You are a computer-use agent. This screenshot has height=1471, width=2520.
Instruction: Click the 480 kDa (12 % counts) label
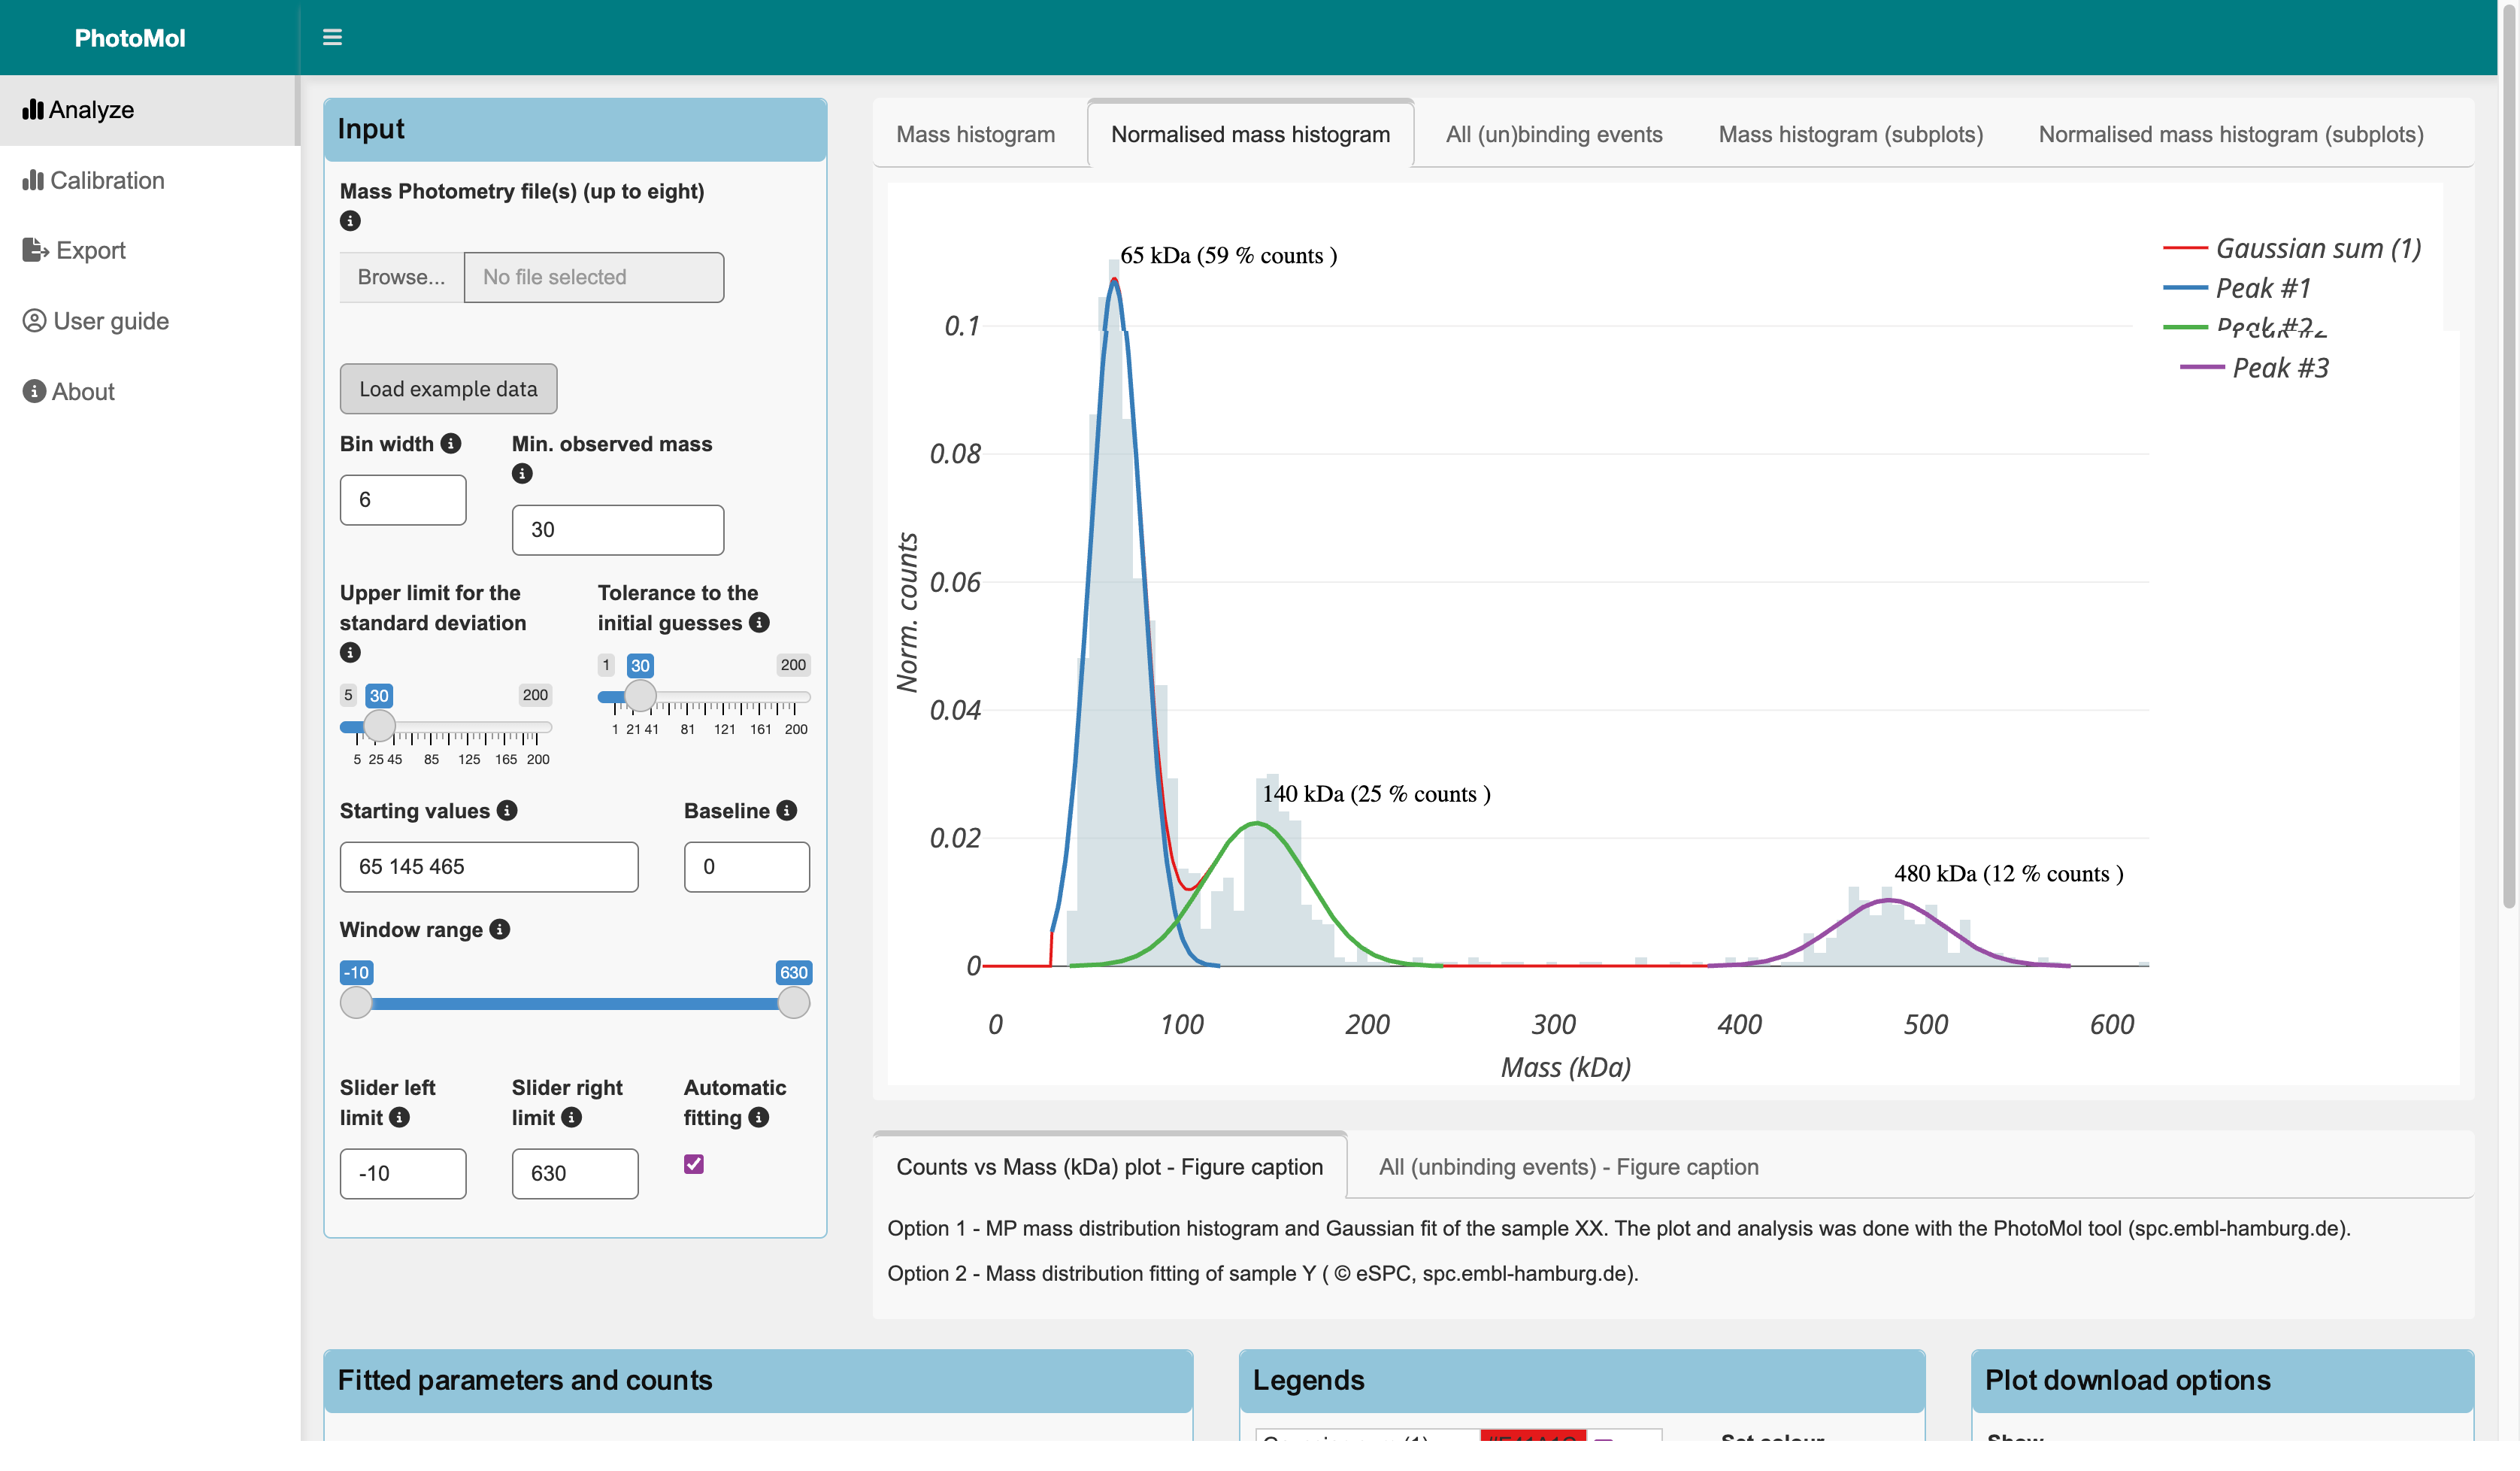pyautogui.click(x=2009, y=874)
